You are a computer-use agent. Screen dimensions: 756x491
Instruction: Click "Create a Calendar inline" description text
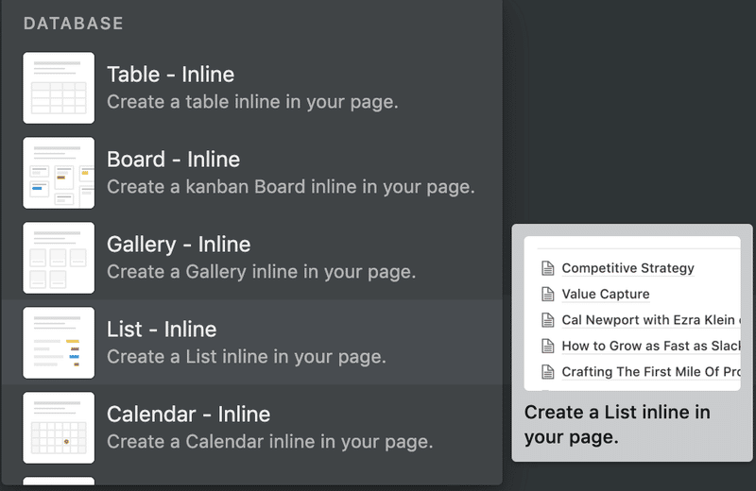(269, 442)
